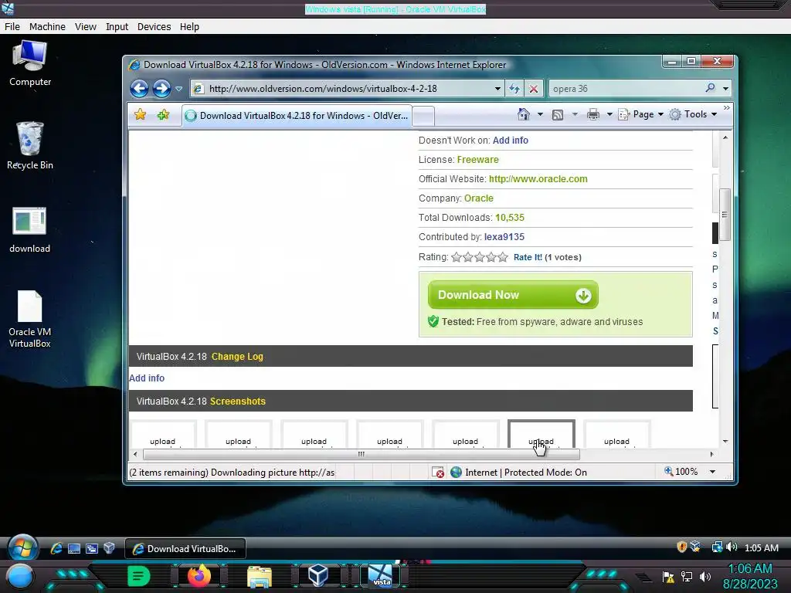Image resolution: width=791 pixels, height=593 pixels.
Task: Open the search provider options dropdown
Action: pyautogui.click(x=725, y=89)
